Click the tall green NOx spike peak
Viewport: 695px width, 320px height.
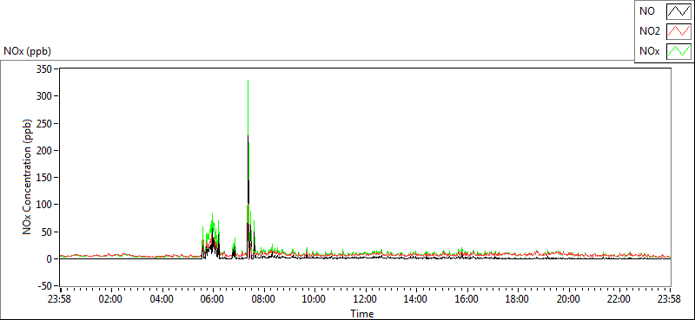tap(248, 81)
